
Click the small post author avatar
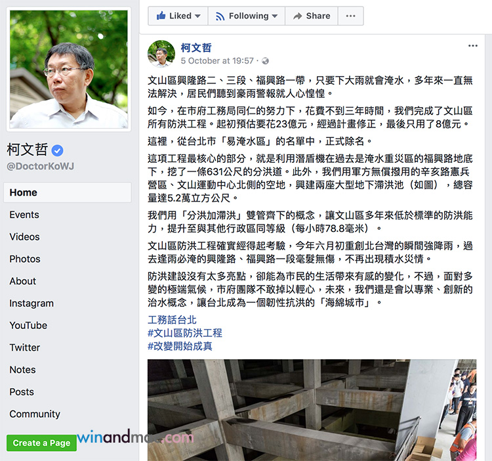(x=161, y=54)
